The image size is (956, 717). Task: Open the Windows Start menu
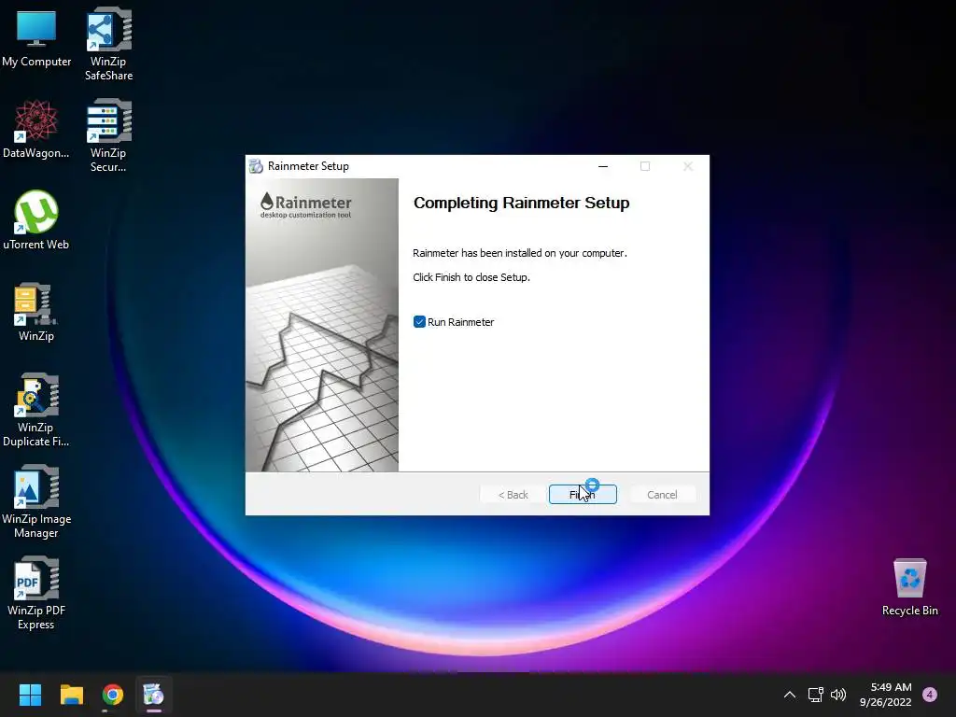coord(30,695)
